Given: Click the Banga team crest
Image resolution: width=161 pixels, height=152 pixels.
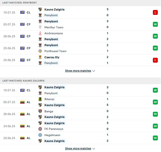Looking at the screenshot, I should (x=40, y=111).
